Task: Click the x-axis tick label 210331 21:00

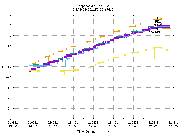Action: (x=173, y=125)
